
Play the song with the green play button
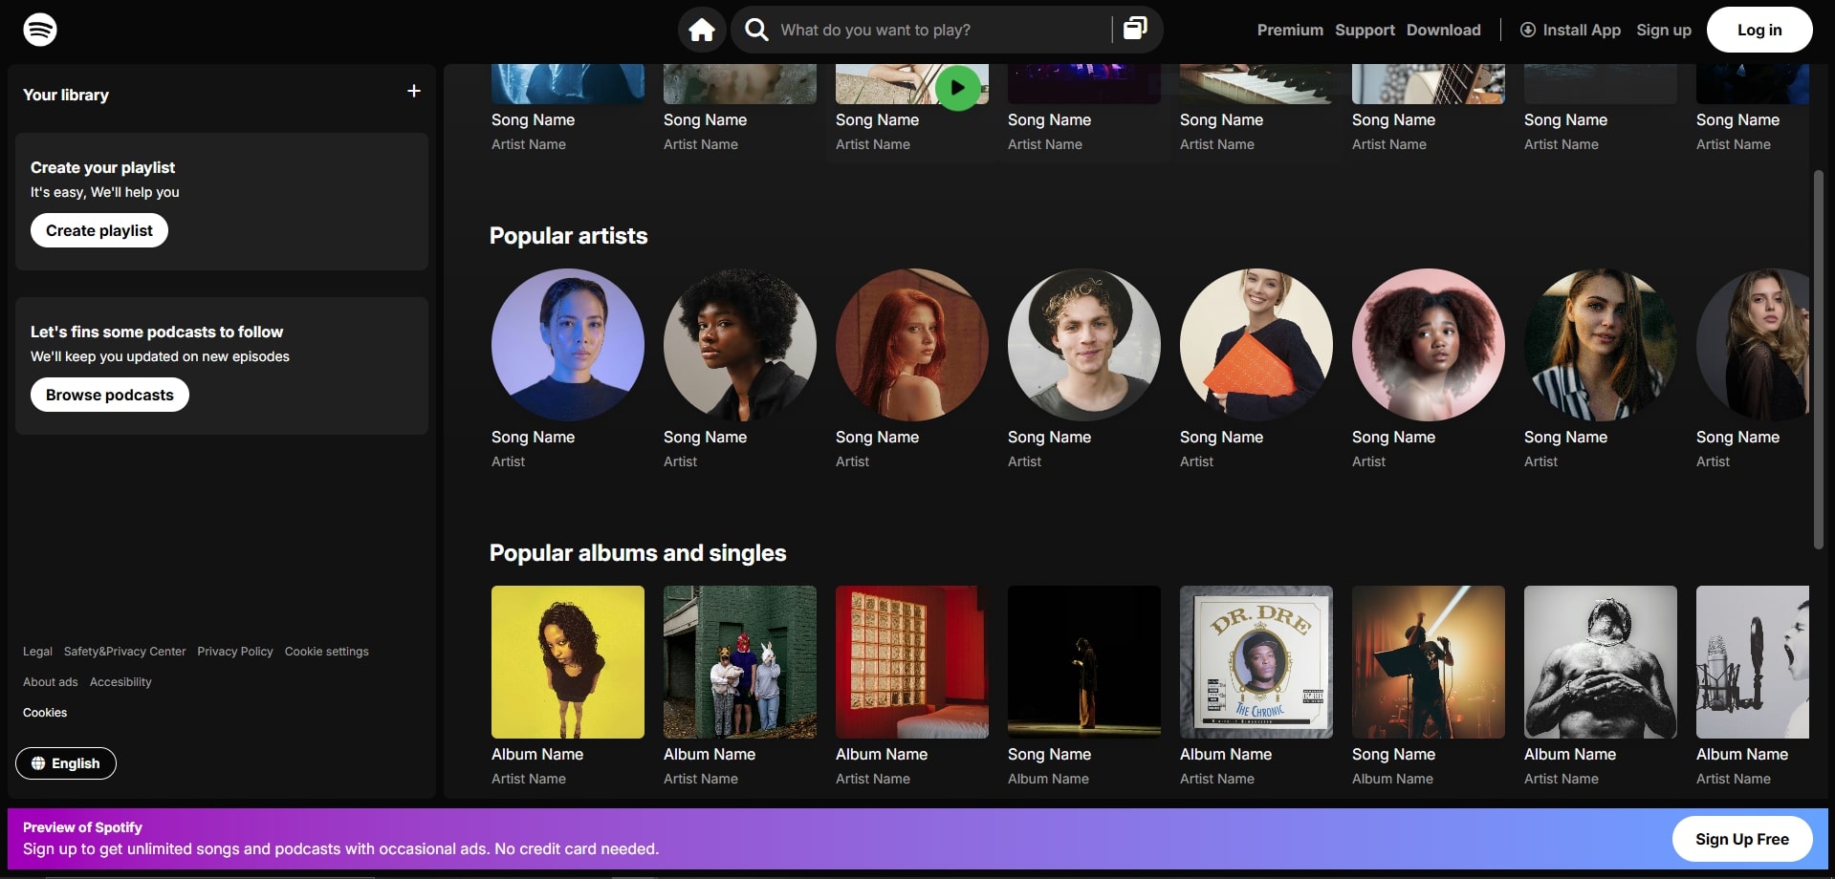pos(957,87)
